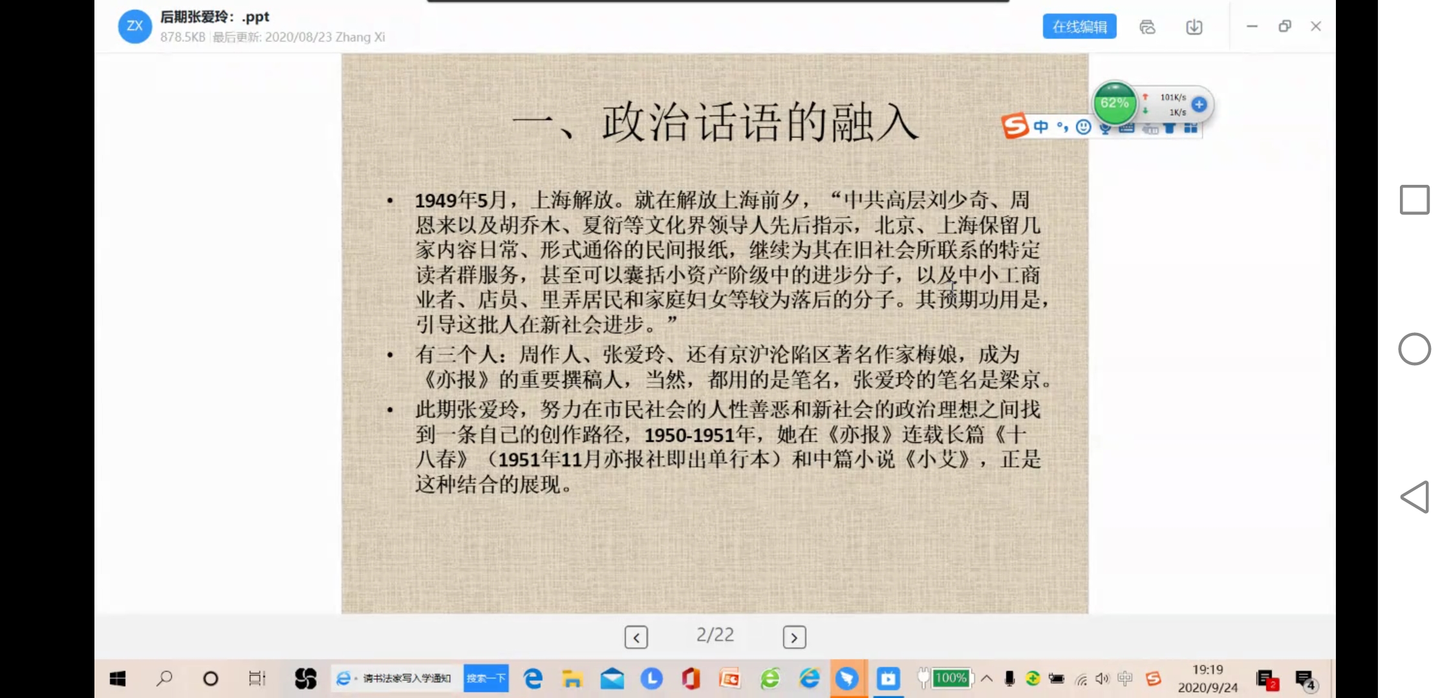Viewport: 1451px width, 698px height.
Task: Toggle taskbar Chinese IME indicator
Action: [x=1125, y=678]
